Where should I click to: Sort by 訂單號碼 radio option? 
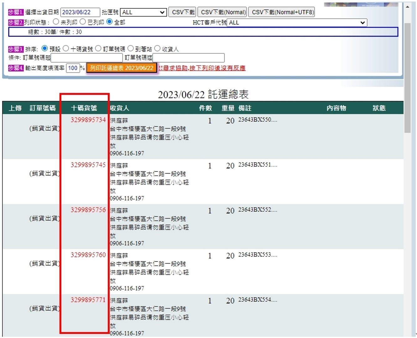pyautogui.click(x=98, y=48)
